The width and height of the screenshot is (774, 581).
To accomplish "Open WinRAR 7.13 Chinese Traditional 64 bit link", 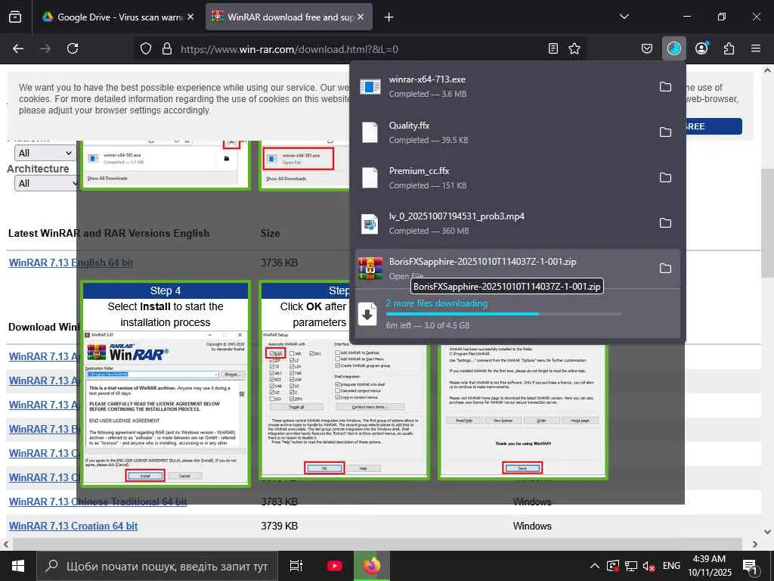I will [x=98, y=502].
